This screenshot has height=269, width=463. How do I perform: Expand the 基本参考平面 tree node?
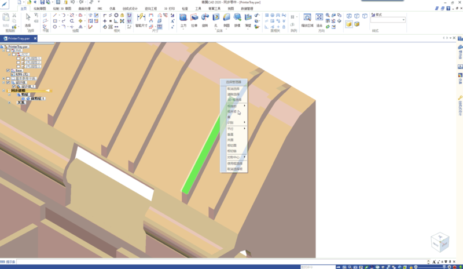click(3, 78)
